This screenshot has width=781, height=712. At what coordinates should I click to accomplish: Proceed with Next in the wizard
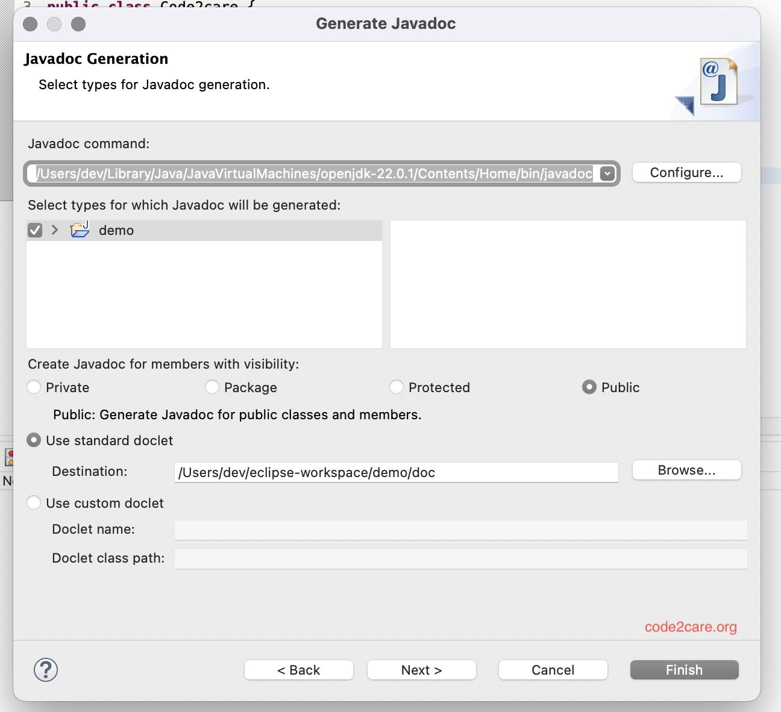pos(421,669)
